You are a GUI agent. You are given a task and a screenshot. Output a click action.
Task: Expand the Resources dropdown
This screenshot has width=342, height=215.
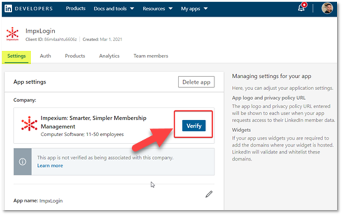click(157, 9)
